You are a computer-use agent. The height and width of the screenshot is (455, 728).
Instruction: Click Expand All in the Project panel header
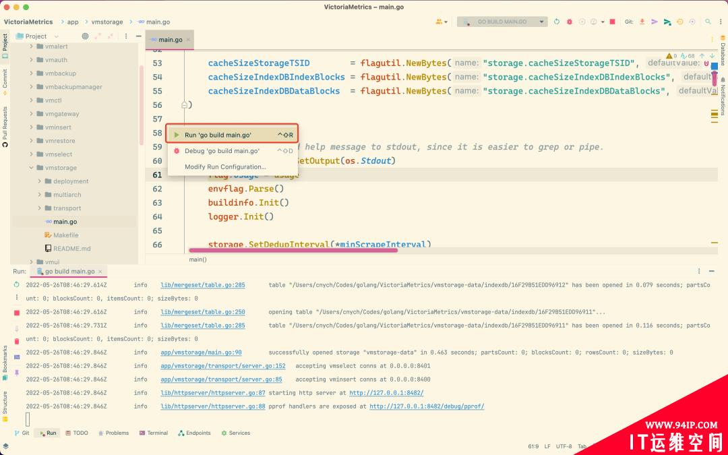tap(98, 36)
